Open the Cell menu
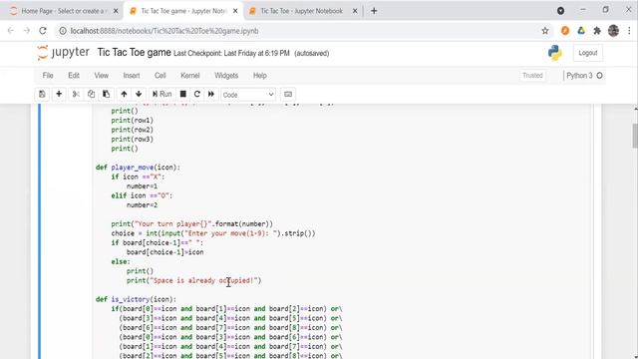Viewport: 638px width, 359px height. (159, 76)
